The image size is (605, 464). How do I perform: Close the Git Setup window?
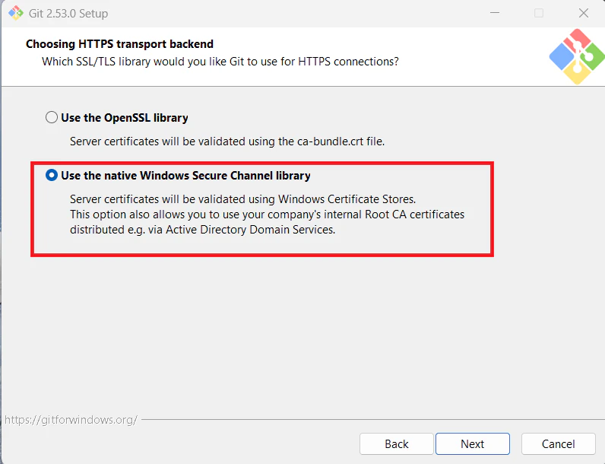click(584, 13)
